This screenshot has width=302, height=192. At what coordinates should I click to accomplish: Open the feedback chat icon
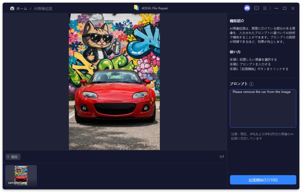point(256,8)
